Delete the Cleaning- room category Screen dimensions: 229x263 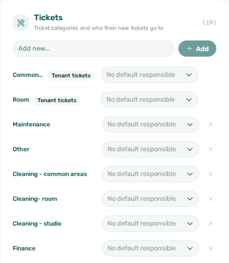[x=211, y=199]
